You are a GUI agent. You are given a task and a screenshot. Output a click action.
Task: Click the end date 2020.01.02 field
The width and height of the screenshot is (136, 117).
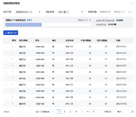click(119, 12)
